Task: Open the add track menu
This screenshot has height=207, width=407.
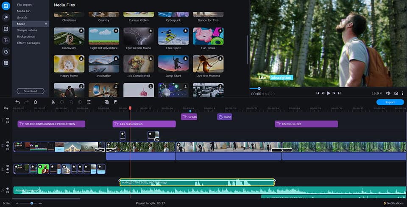Action: coord(6,108)
